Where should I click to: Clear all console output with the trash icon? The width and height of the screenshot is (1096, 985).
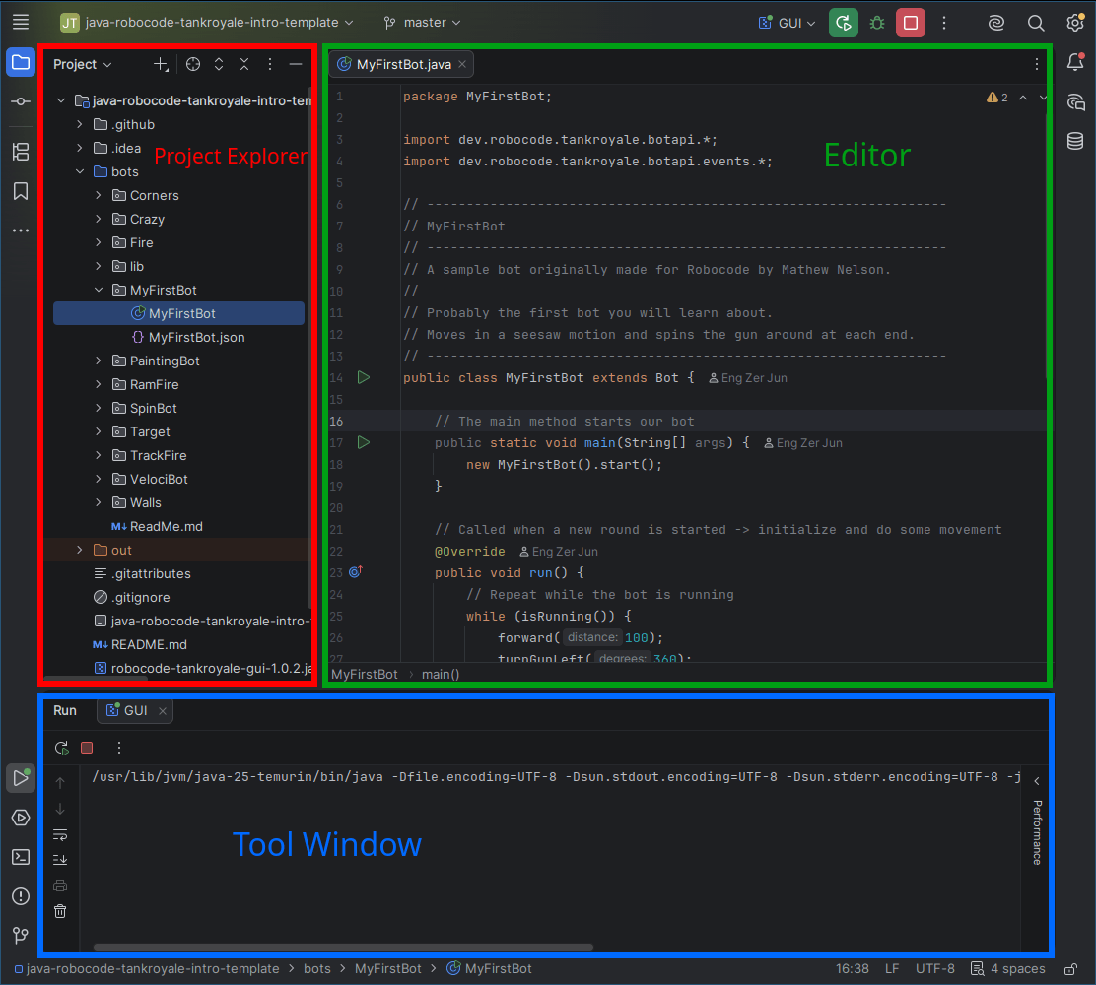(60, 912)
